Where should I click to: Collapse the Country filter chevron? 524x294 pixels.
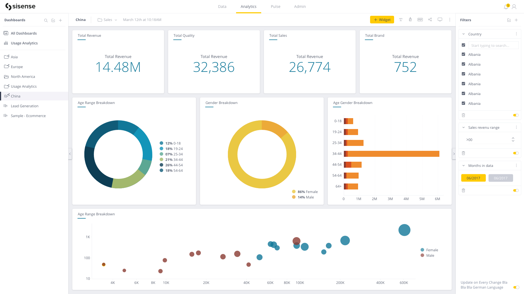(463, 34)
